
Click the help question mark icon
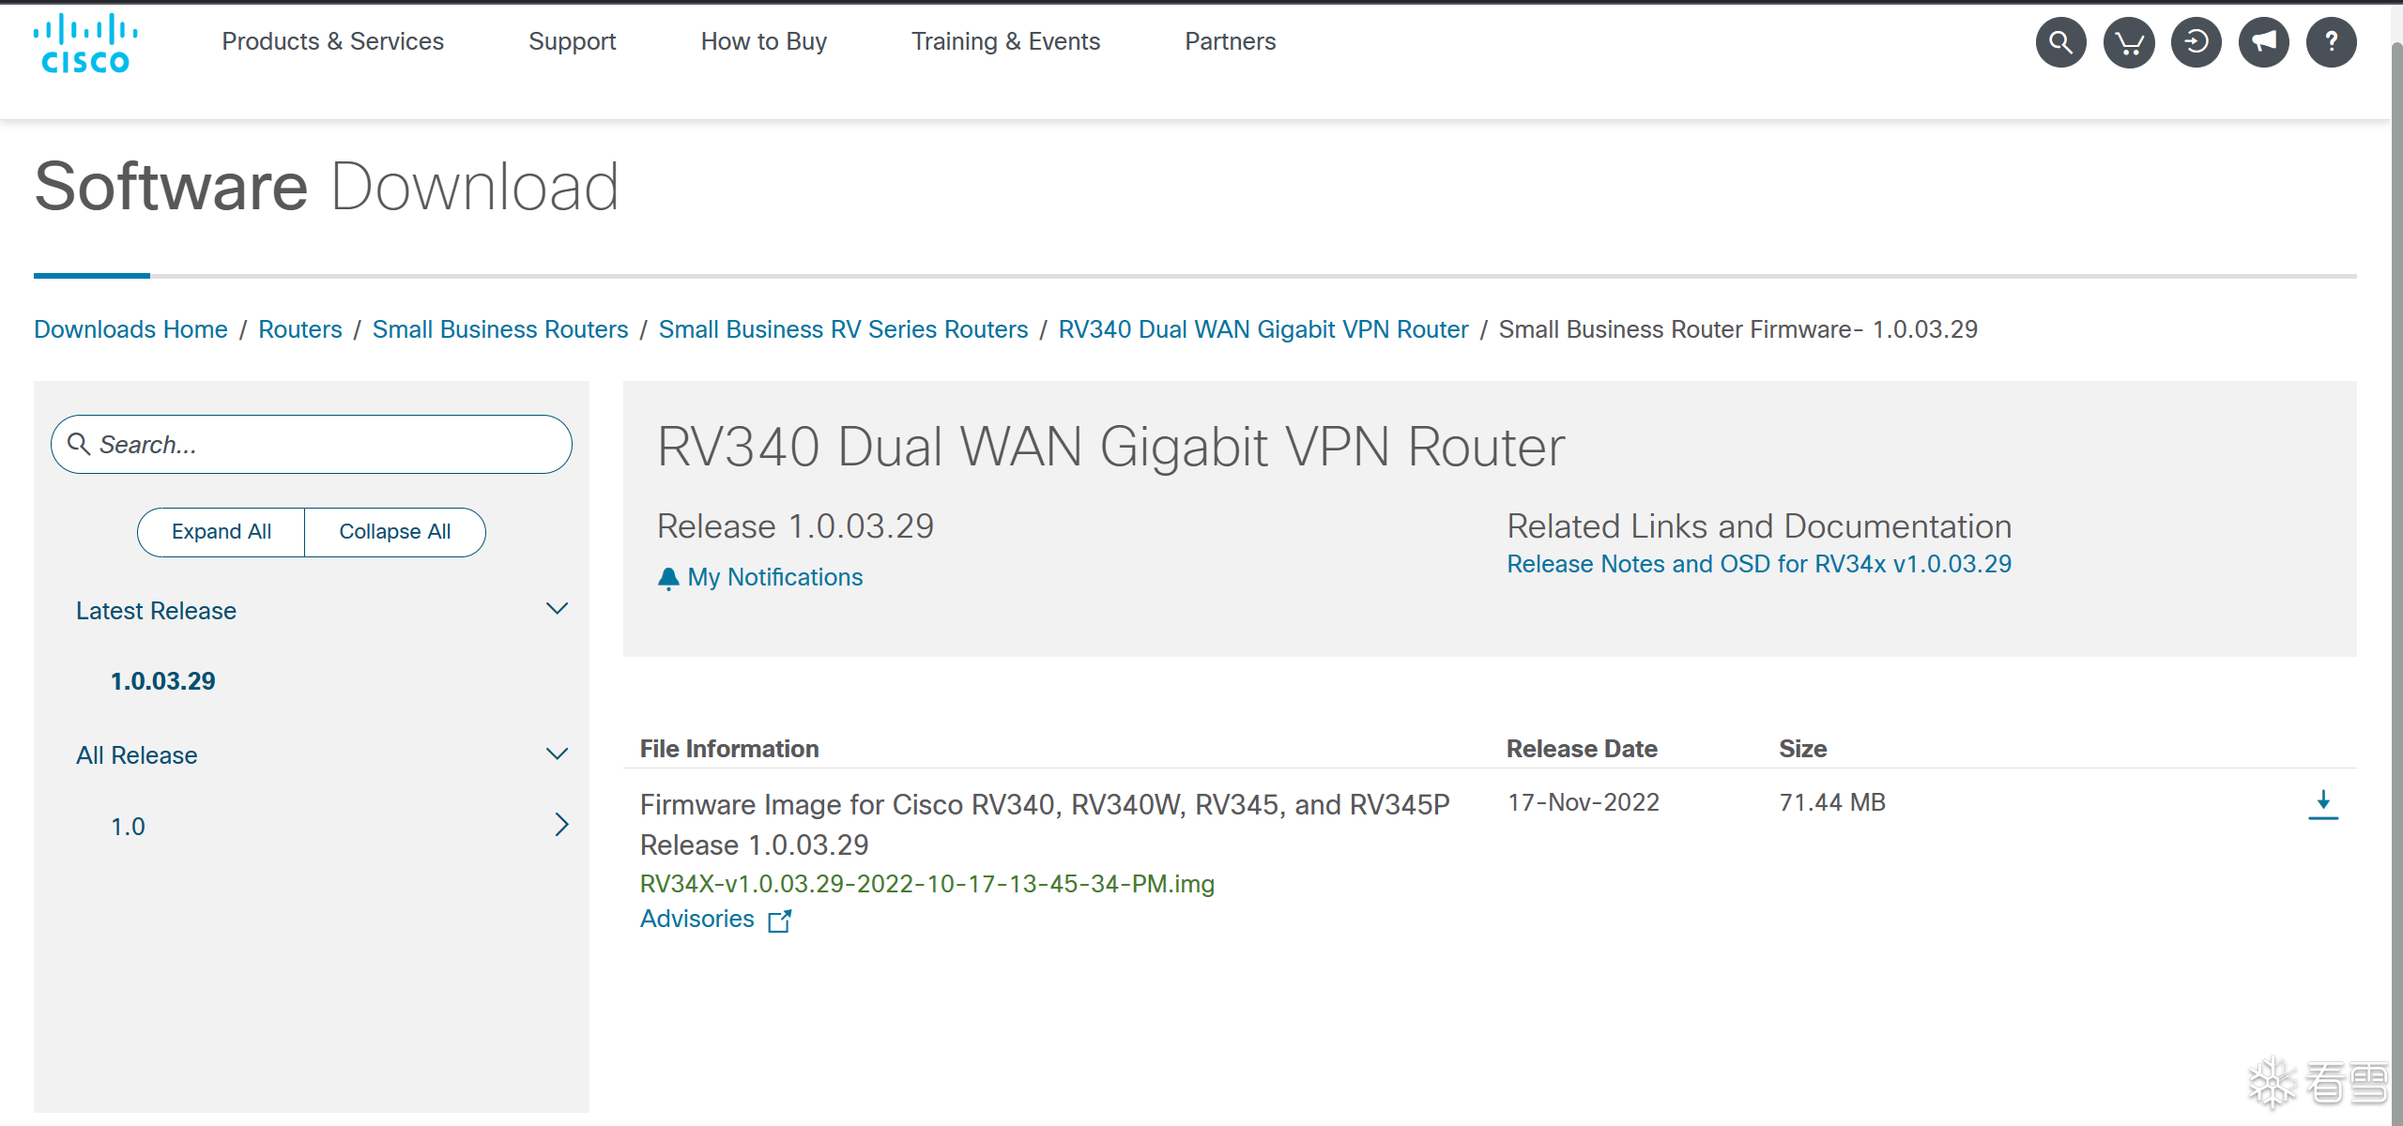[x=2331, y=42]
